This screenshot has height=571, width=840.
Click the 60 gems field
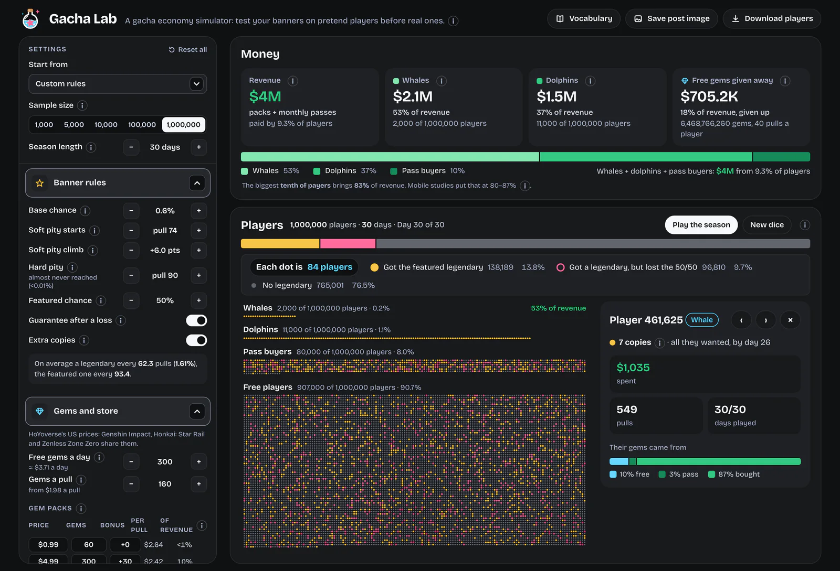(x=89, y=545)
